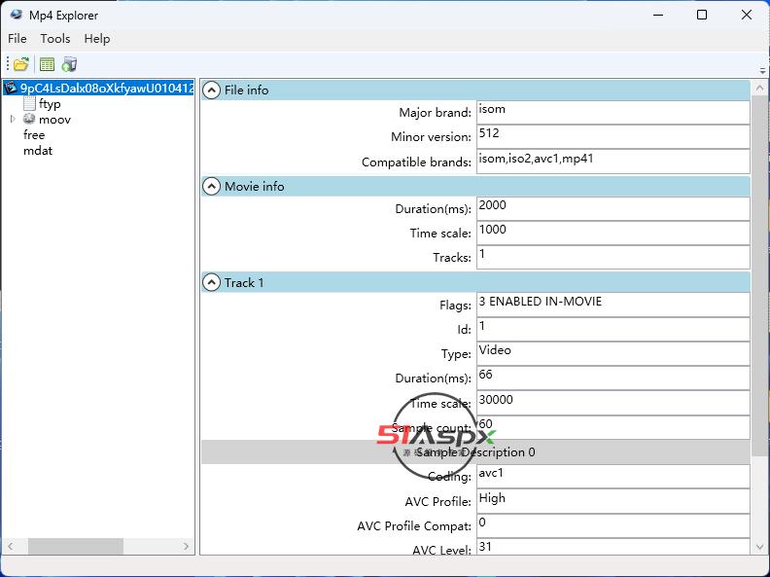Click the tree panel horizontal scrollbar thumb

coord(76,546)
